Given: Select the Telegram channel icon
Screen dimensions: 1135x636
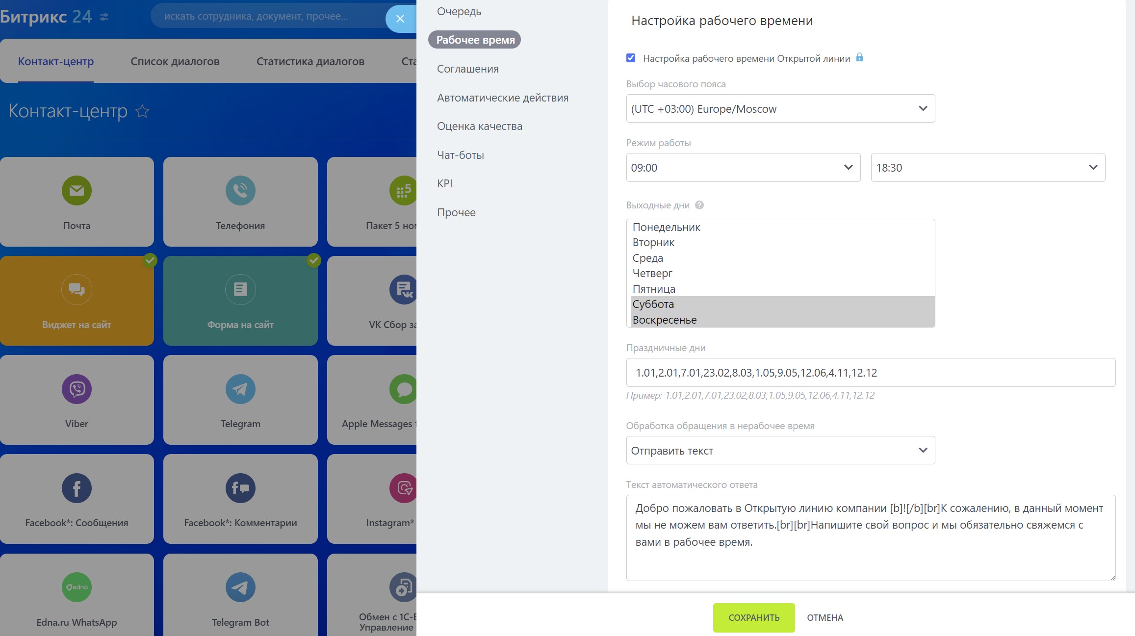Looking at the screenshot, I should click(240, 389).
